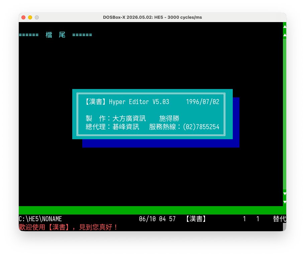The width and height of the screenshot is (305, 256).
Task: Click the column number 1 before 替代
Action: tap(258, 219)
